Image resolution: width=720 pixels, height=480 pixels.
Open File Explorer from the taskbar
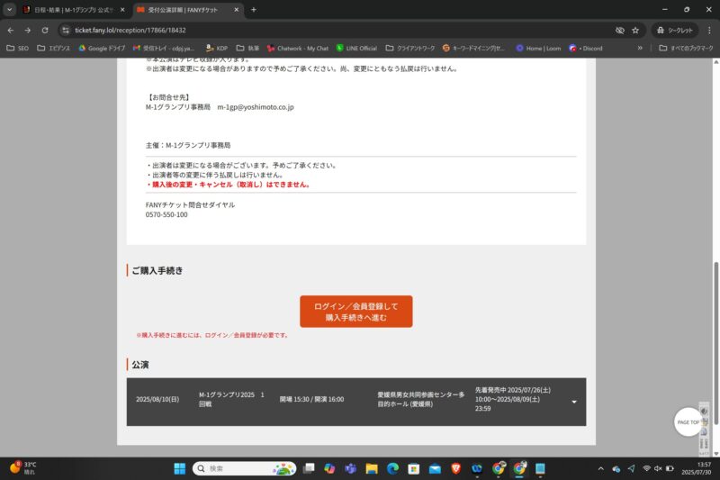point(372,468)
